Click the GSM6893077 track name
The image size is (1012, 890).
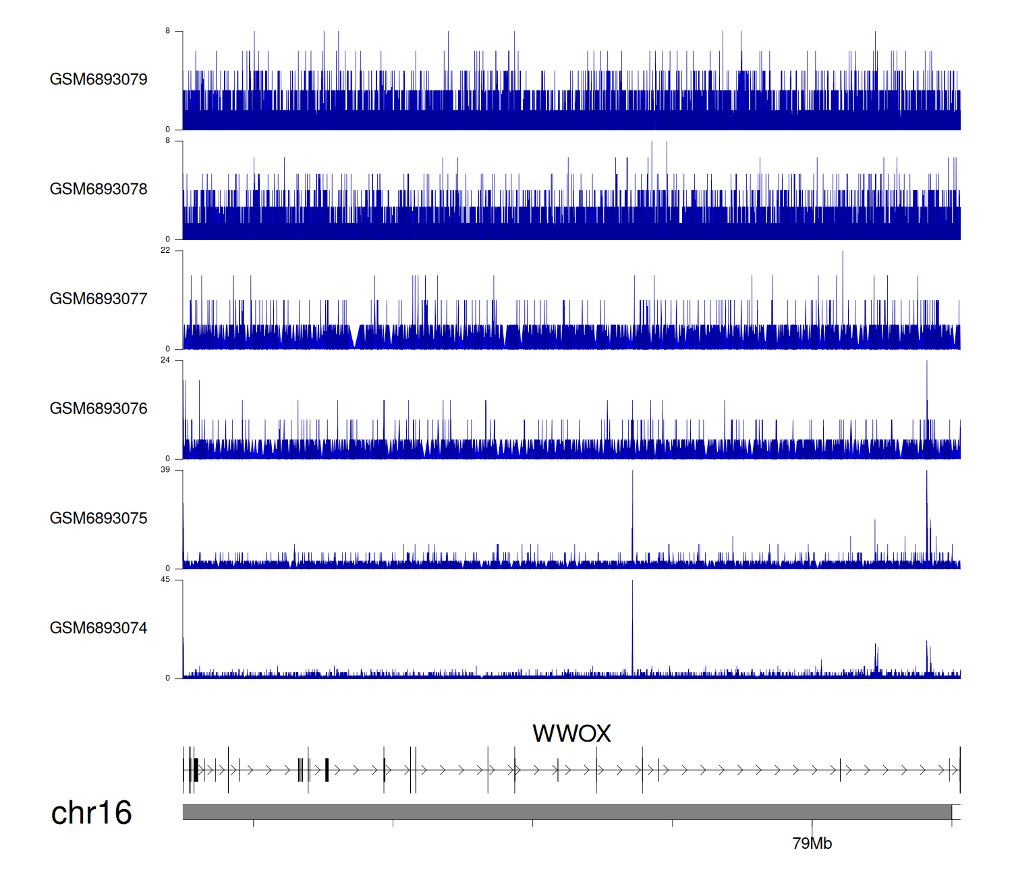pyautogui.click(x=99, y=299)
